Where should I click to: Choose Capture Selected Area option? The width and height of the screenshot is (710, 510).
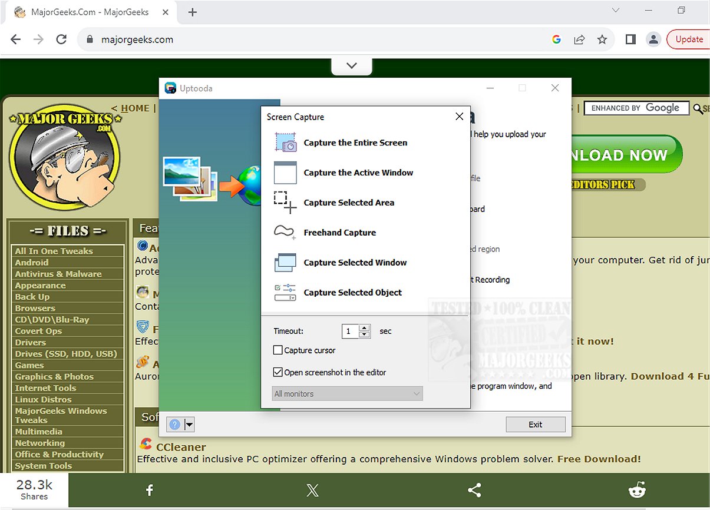point(349,203)
